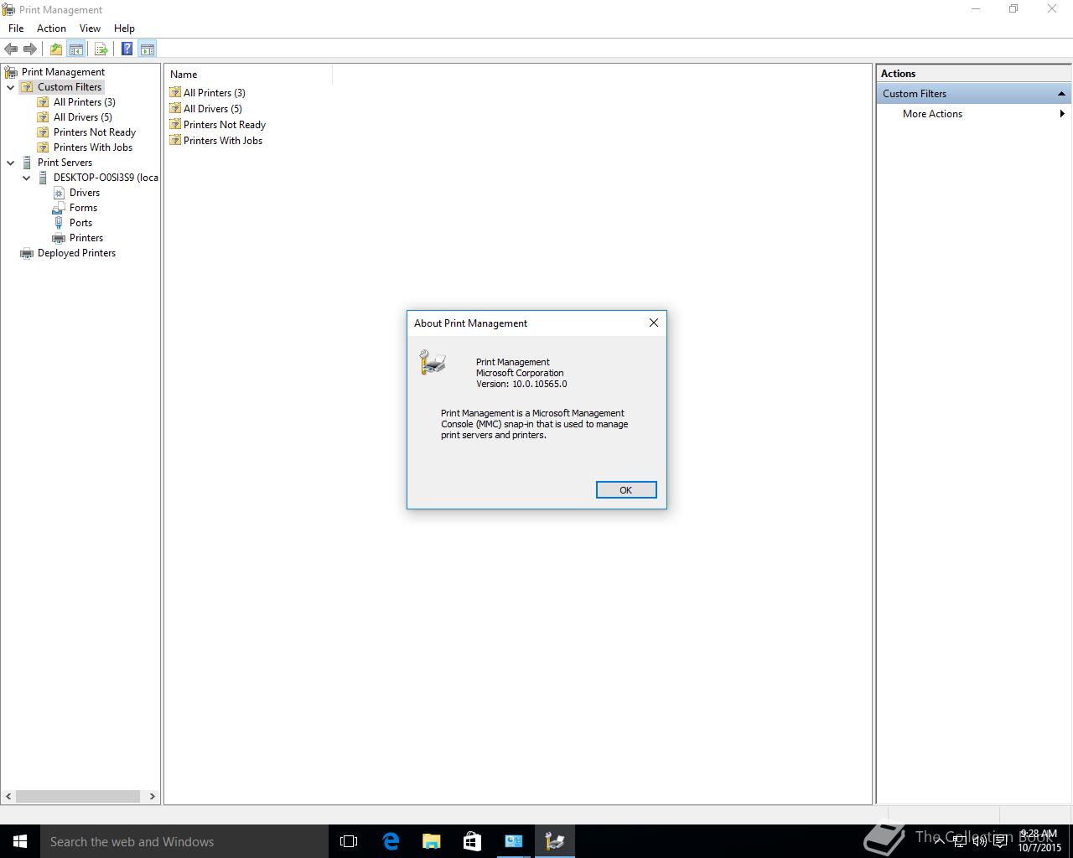Image resolution: width=1073 pixels, height=858 pixels.
Task: Click the Print Management taskbar button
Action: point(555,841)
